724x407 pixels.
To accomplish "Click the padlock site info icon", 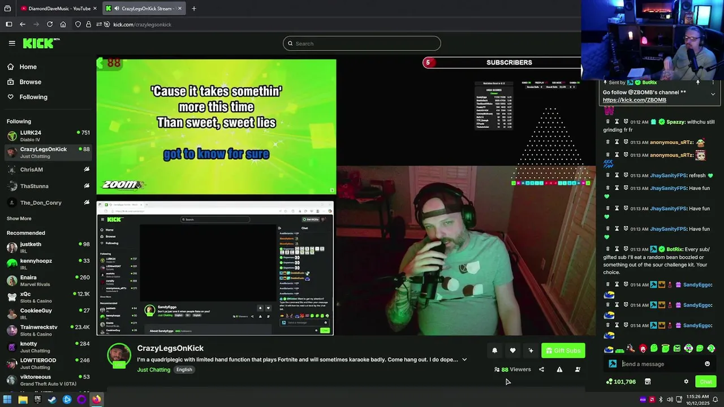I will pos(88,24).
